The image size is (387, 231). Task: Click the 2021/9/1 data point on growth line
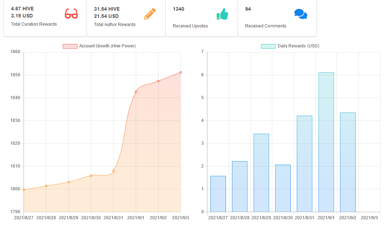[136, 92]
